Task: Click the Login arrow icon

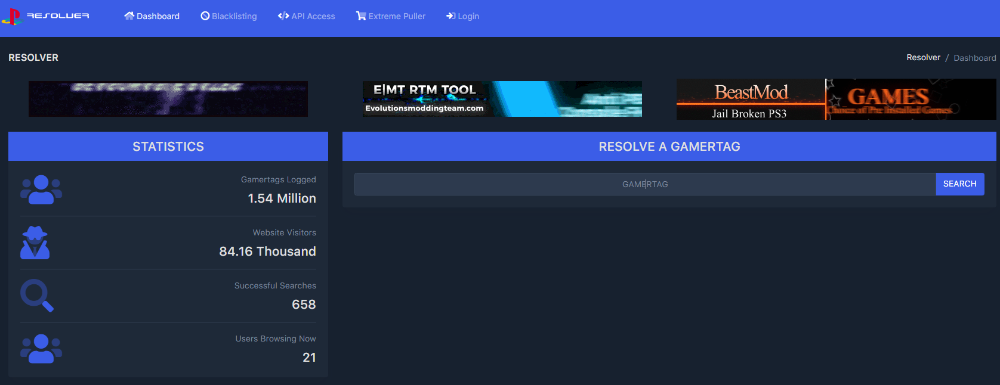Action: pos(451,16)
